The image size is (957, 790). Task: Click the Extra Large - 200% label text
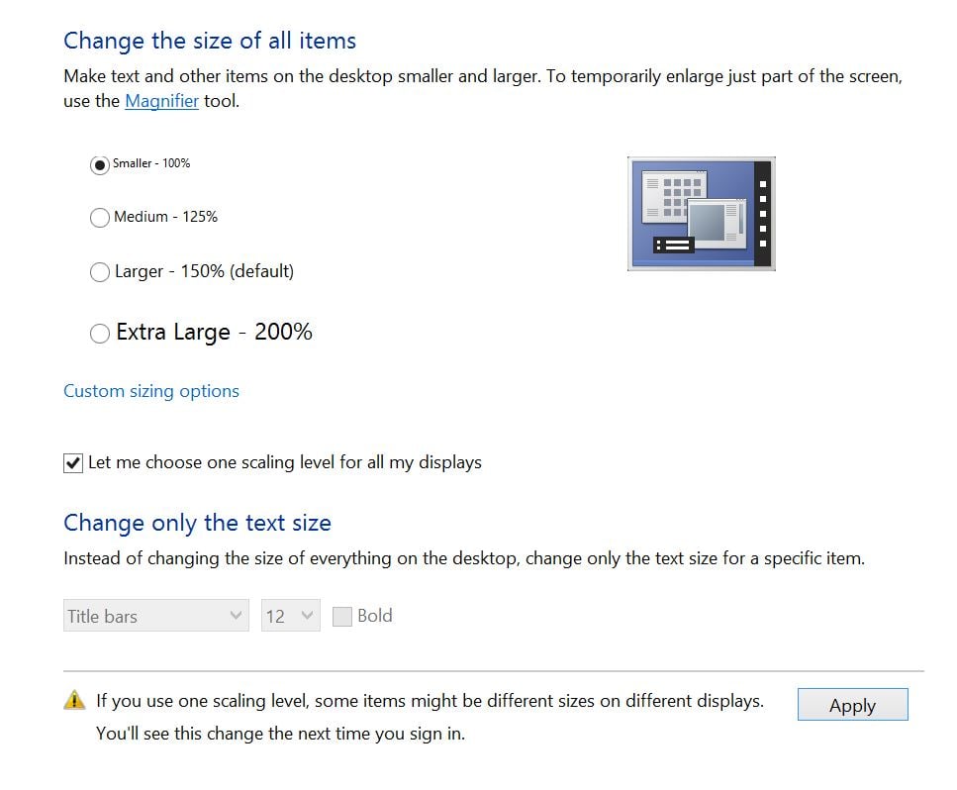click(x=214, y=332)
